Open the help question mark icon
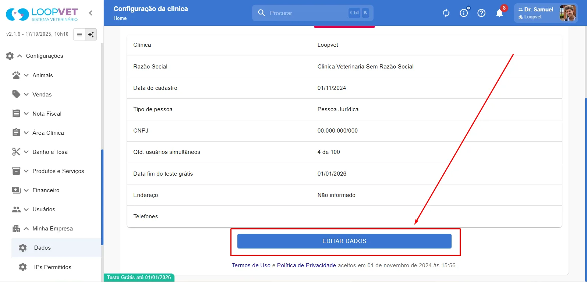 (481, 13)
